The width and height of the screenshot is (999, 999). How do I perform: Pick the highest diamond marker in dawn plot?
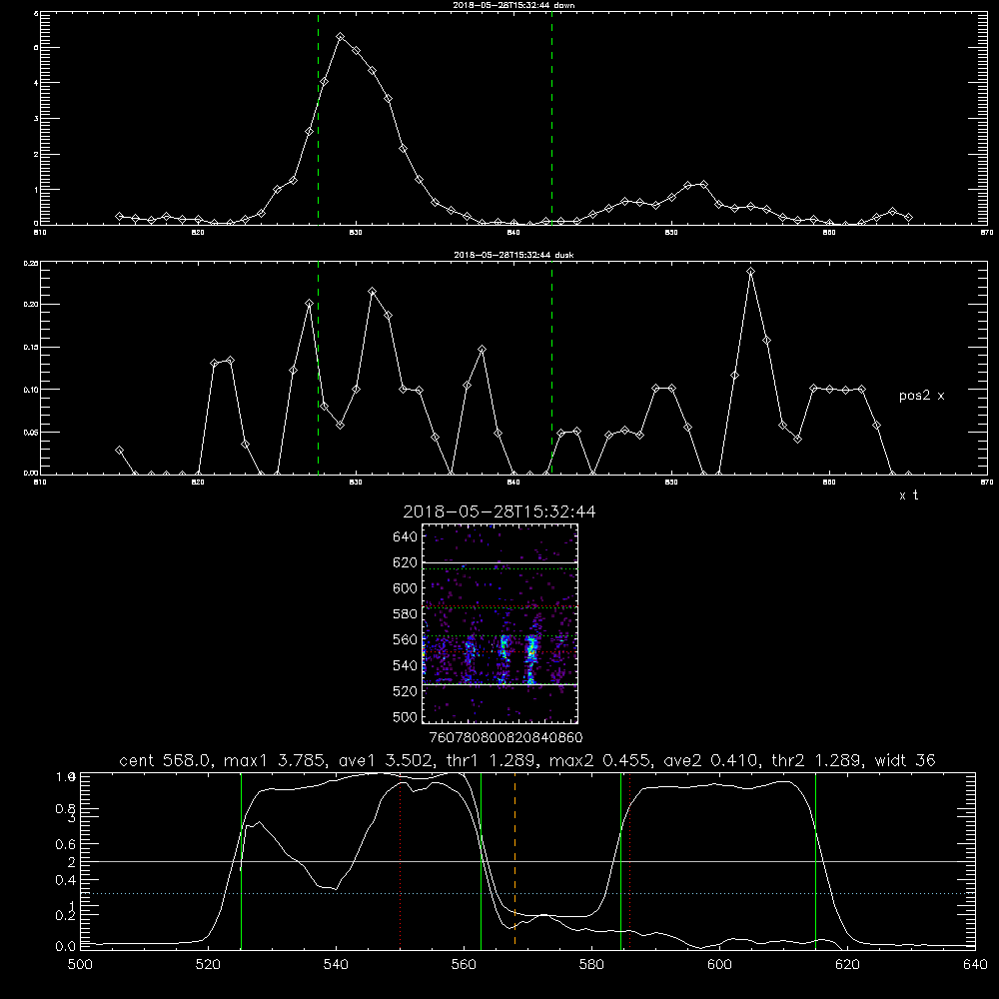pos(341,37)
